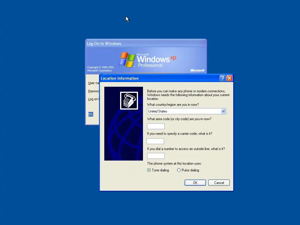Click 'The phone system at this location uses:' text

click(174, 163)
